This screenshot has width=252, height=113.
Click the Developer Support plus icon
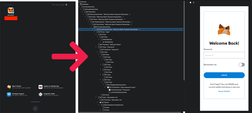click(9, 94)
